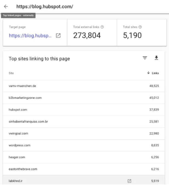The height and width of the screenshot is (188, 169).
Task: Click the 45,012 links value
Action: (154, 98)
